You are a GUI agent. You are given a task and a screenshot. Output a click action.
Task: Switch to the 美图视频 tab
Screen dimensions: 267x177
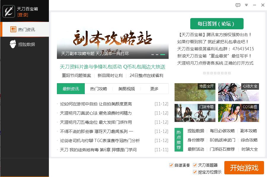tap(127, 89)
